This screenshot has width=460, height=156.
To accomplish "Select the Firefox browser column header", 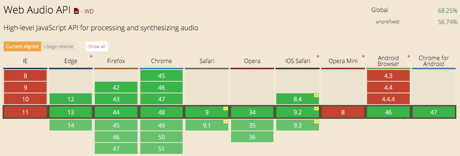I will click(116, 61).
